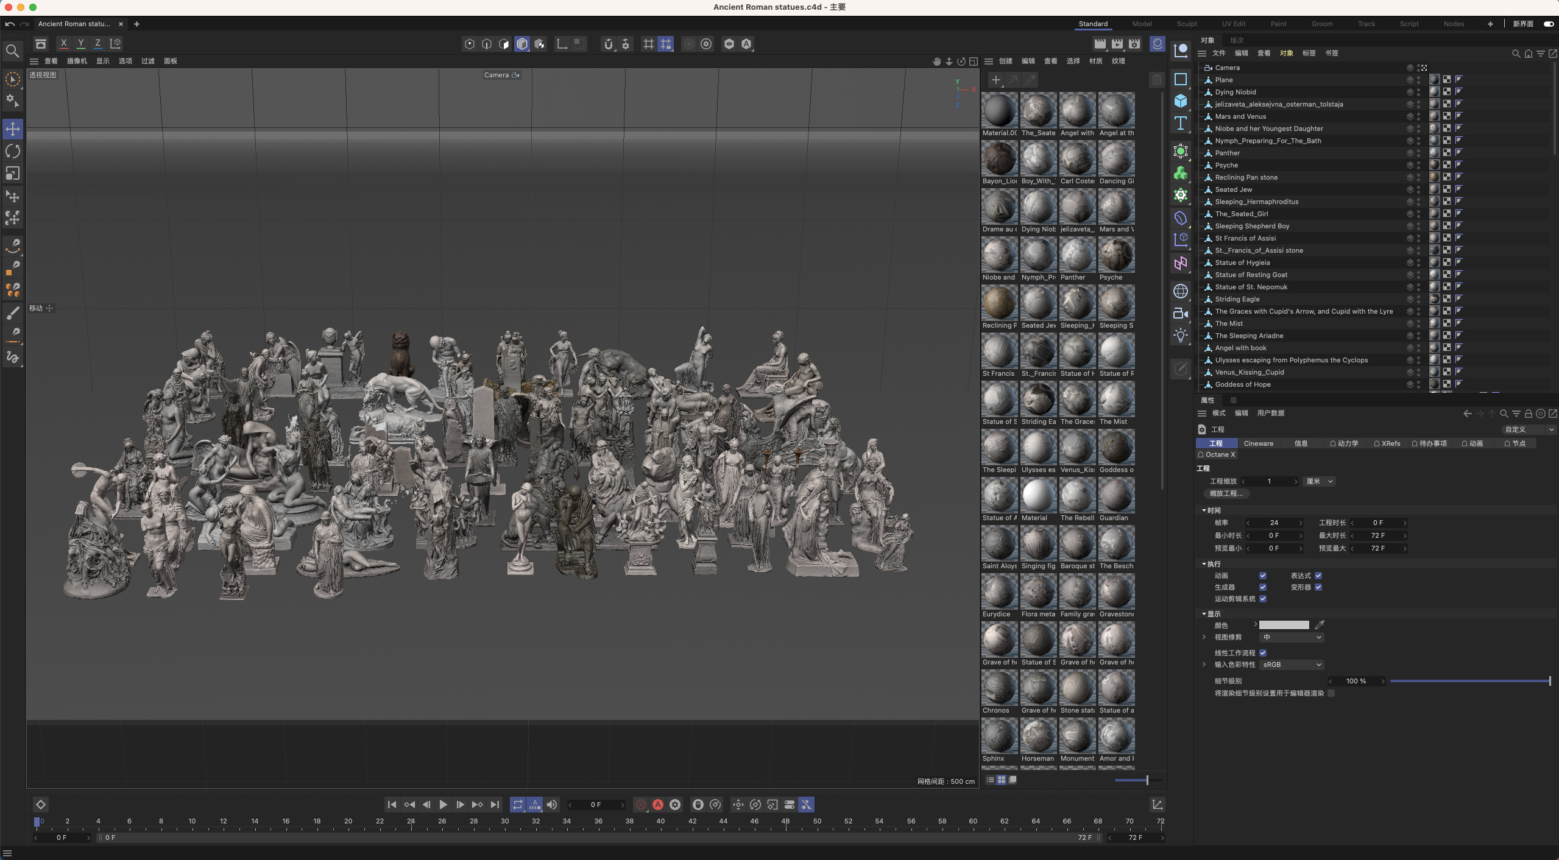The height and width of the screenshot is (860, 1559).
Task: Select the Rotate tool
Action: pos(12,151)
